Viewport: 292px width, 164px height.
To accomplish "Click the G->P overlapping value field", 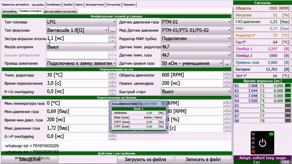I will click(77, 136).
